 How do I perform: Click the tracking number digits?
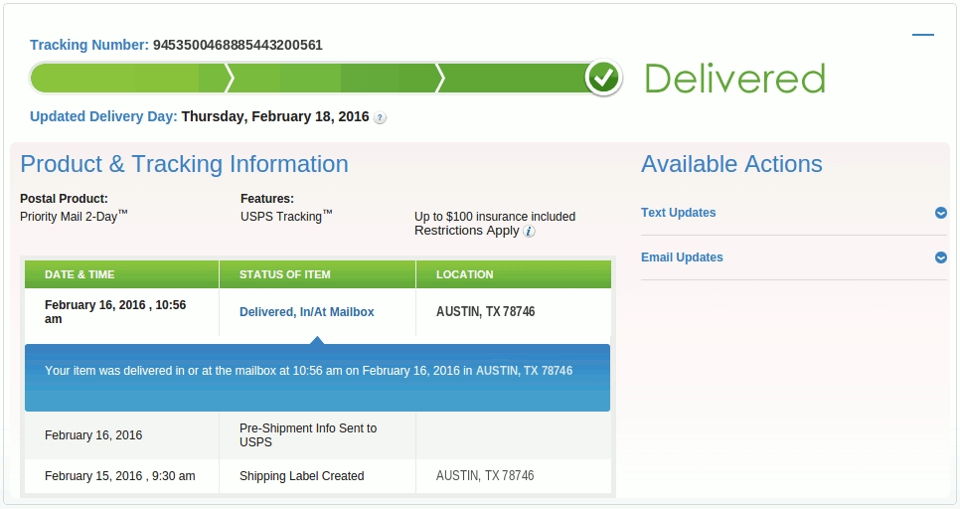[238, 45]
